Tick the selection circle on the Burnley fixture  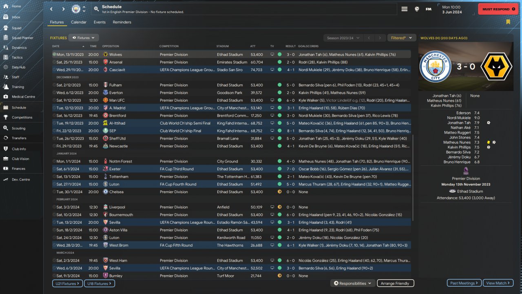coord(54,276)
